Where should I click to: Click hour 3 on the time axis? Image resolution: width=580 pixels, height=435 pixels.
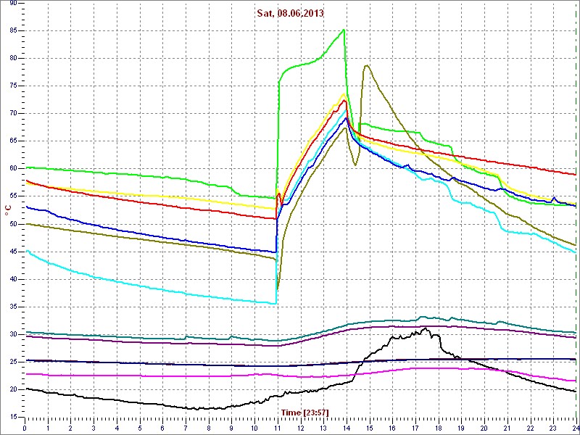[94, 426]
